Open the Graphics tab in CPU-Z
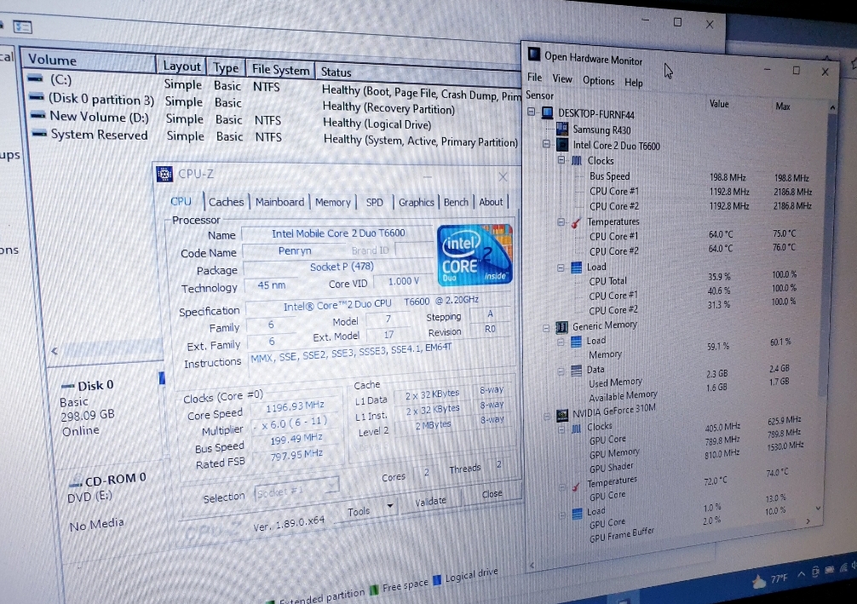Viewport: 857px width, 604px height. click(x=417, y=202)
